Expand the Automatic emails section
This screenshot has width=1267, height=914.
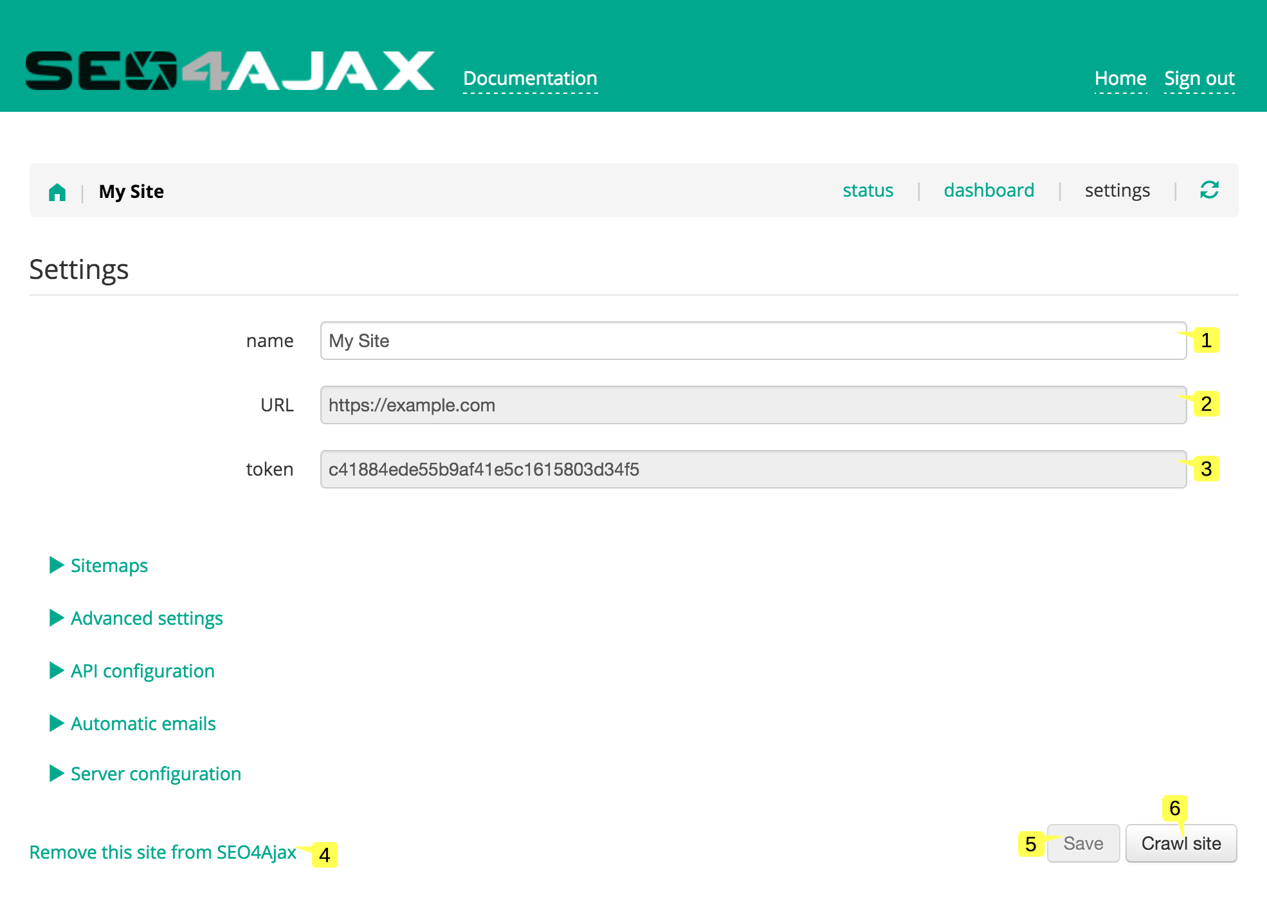coord(142,723)
